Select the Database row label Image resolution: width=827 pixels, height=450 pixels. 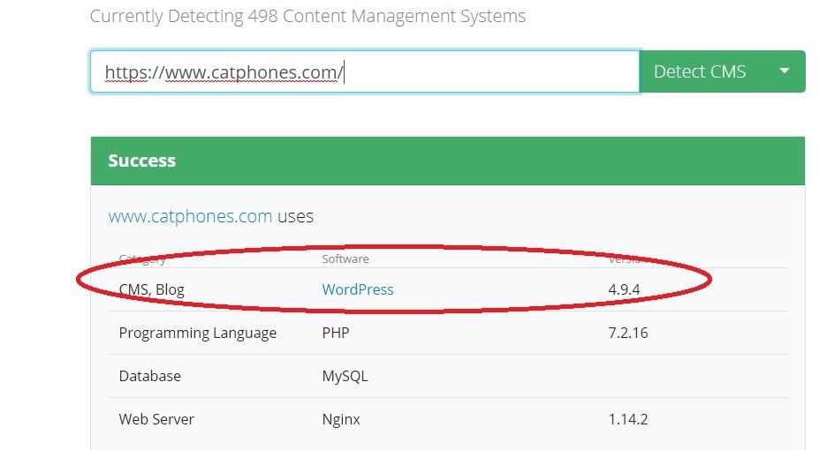150,376
